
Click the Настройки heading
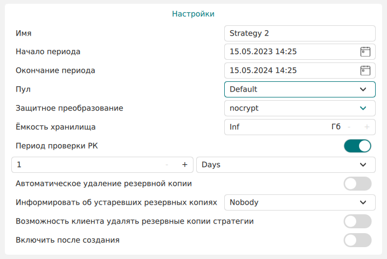coord(193,13)
